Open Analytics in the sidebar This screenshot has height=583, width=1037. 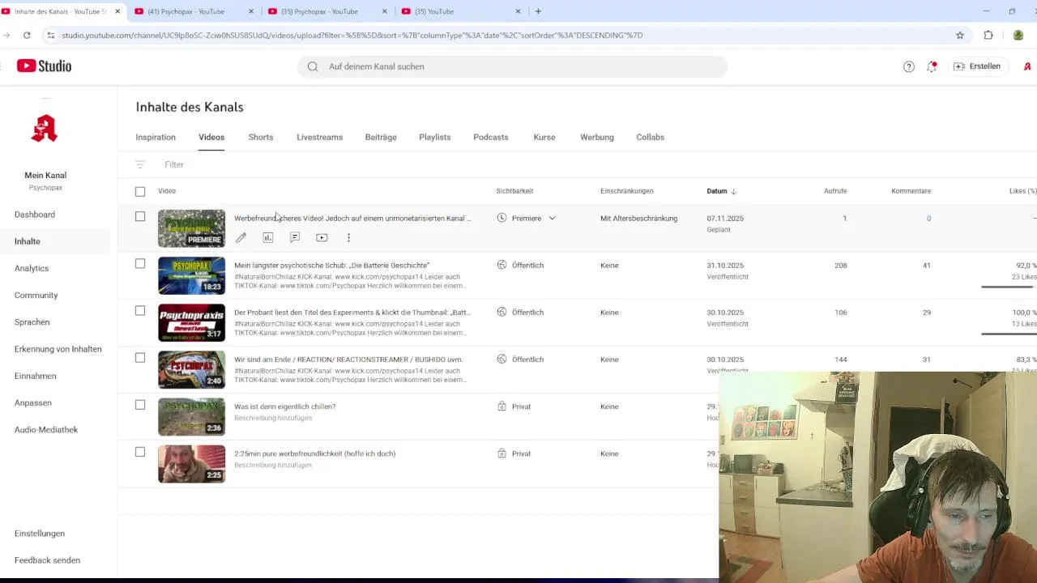click(32, 268)
